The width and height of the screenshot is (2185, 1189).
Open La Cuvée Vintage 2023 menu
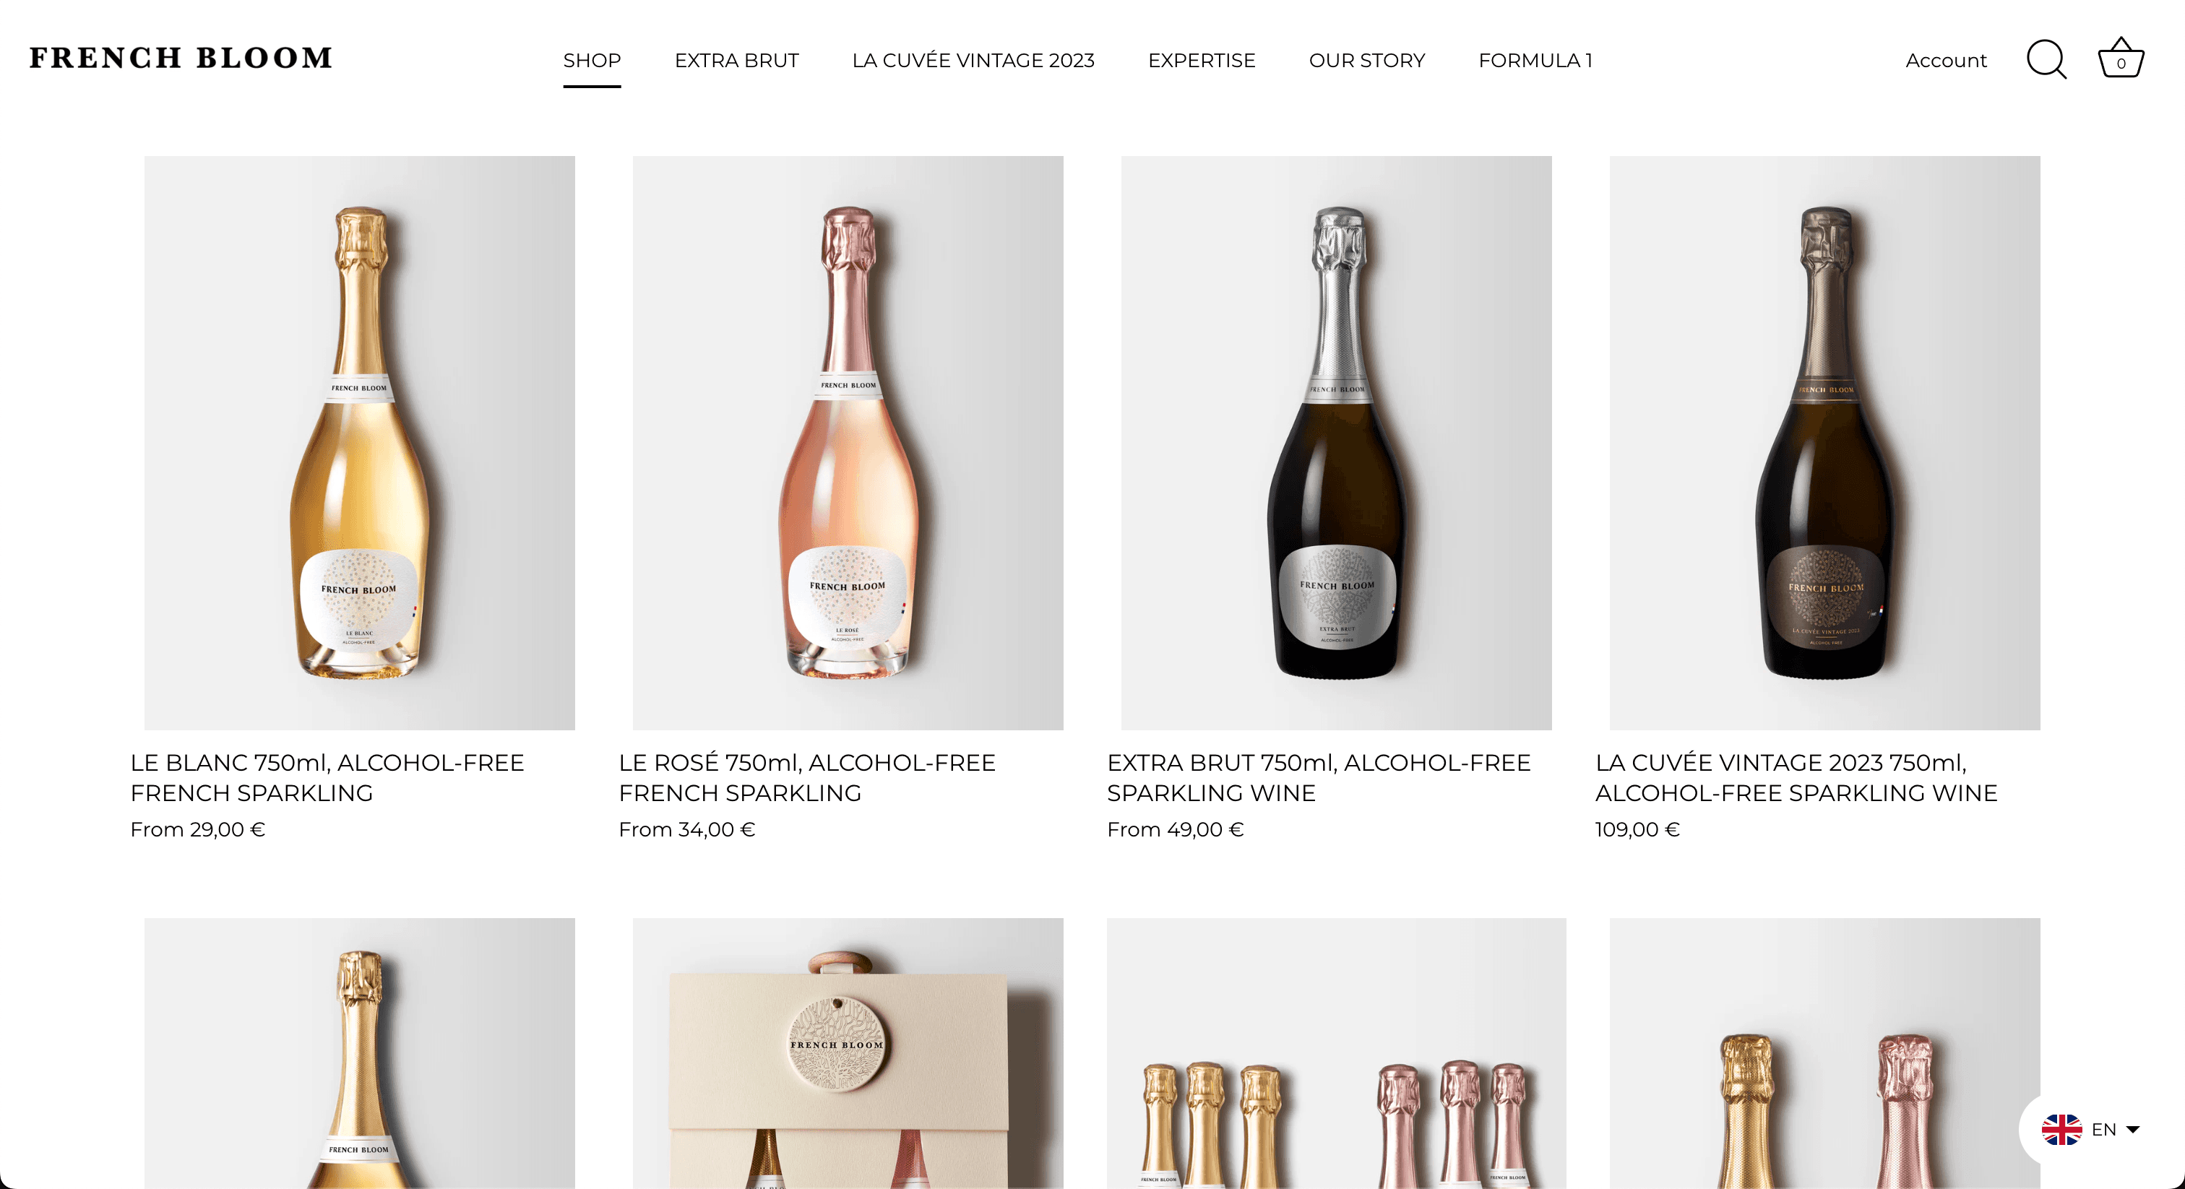tap(973, 61)
